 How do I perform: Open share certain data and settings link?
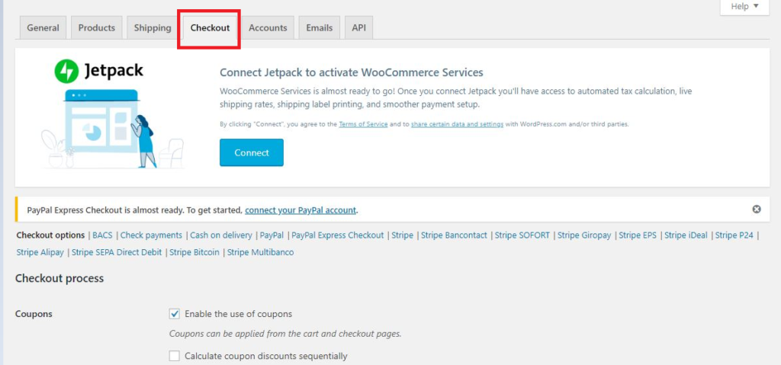tap(458, 124)
